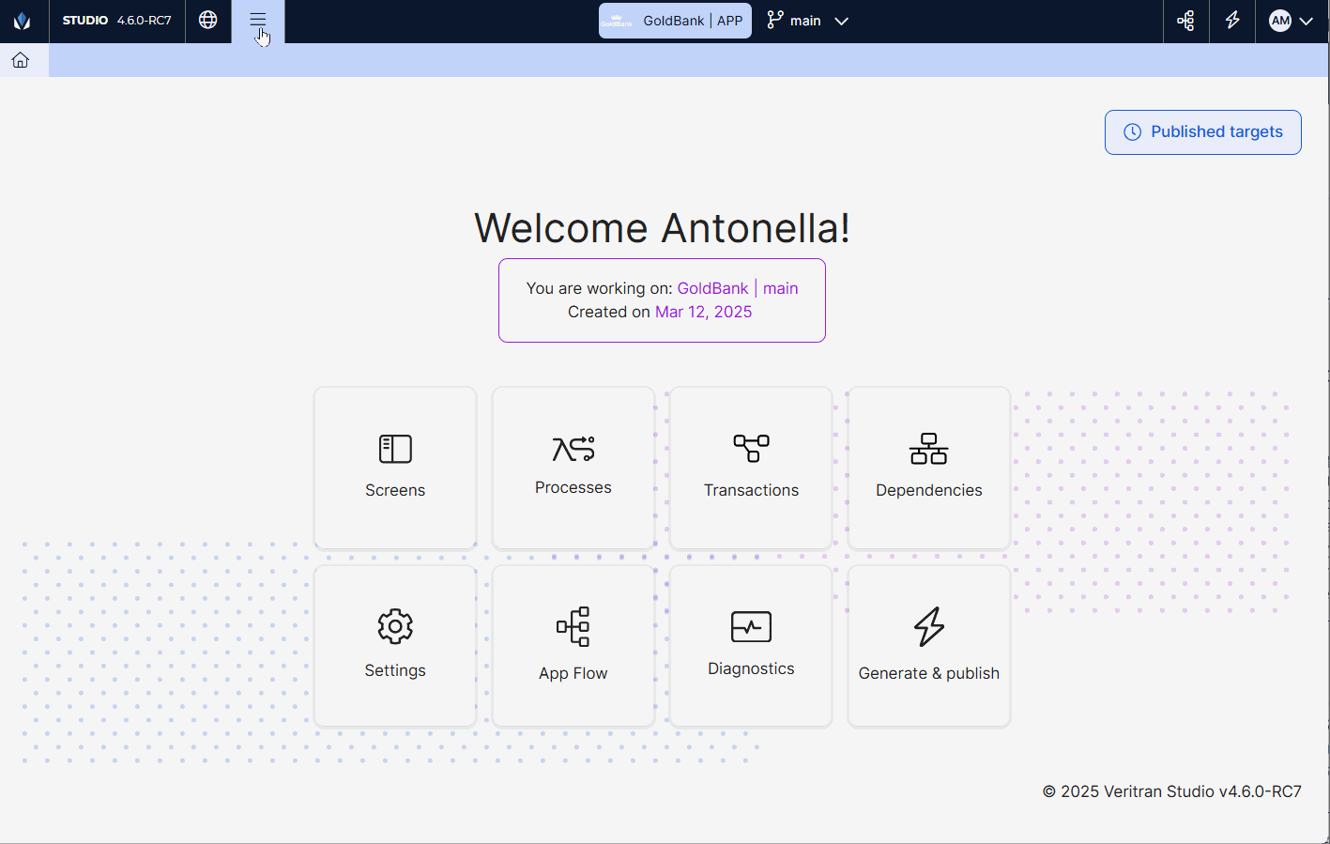The width and height of the screenshot is (1330, 844).
Task: Click the GoldBank link in welcome box
Action: coord(712,288)
